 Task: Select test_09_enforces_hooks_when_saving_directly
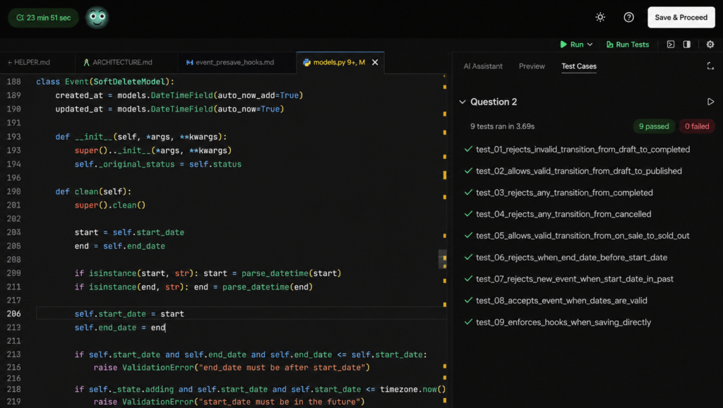(563, 323)
